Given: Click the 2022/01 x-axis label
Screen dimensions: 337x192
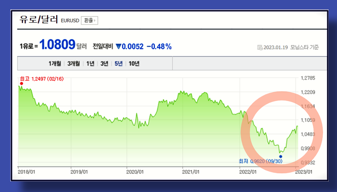Looking at the screenshot, I should [x=248, y=172].
